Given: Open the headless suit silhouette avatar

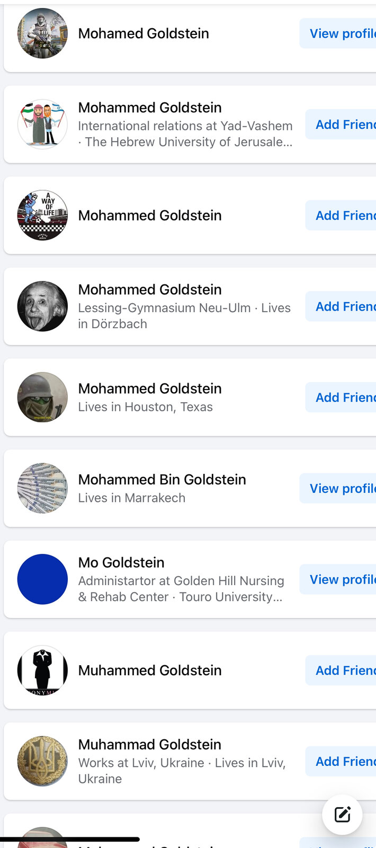Looking at the screenshot, I should tap(42, 670).
